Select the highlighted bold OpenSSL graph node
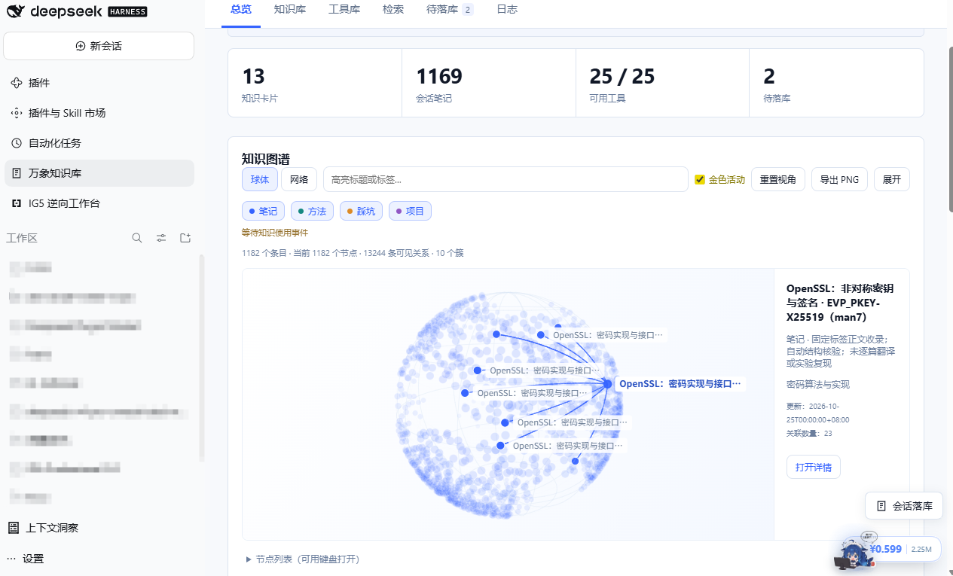 point(607,384)
